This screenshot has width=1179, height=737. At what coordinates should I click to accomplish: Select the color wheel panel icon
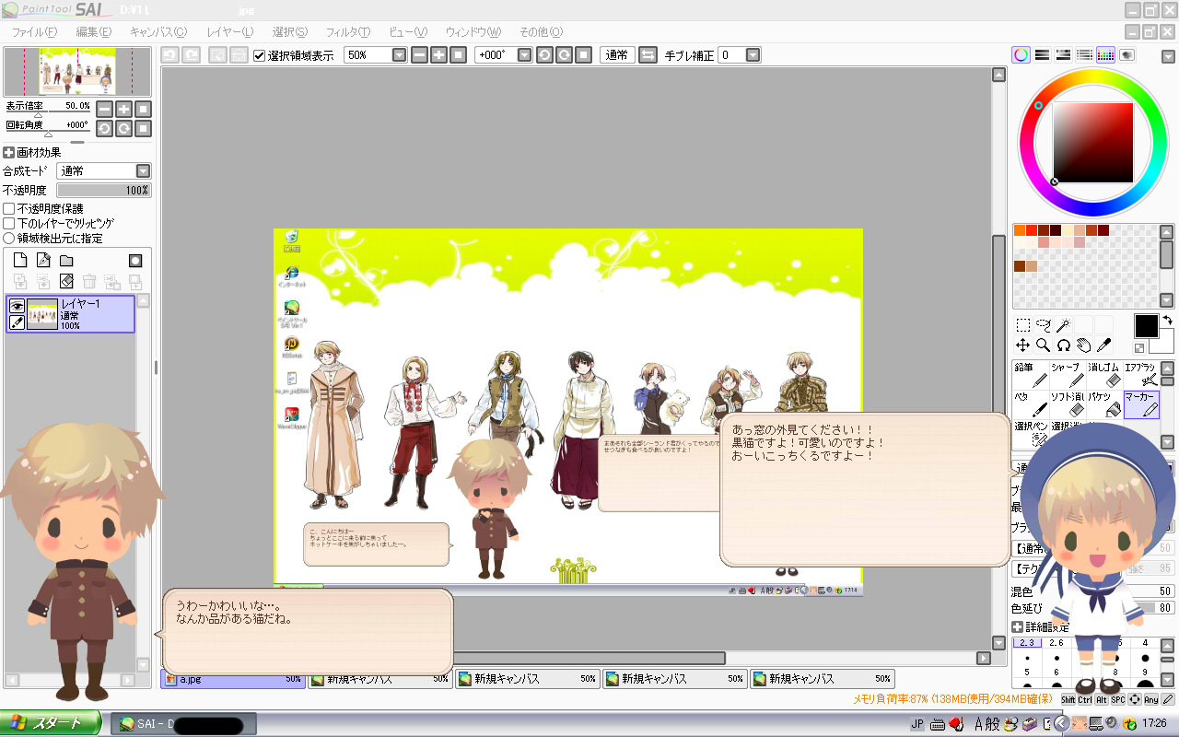1021,55
